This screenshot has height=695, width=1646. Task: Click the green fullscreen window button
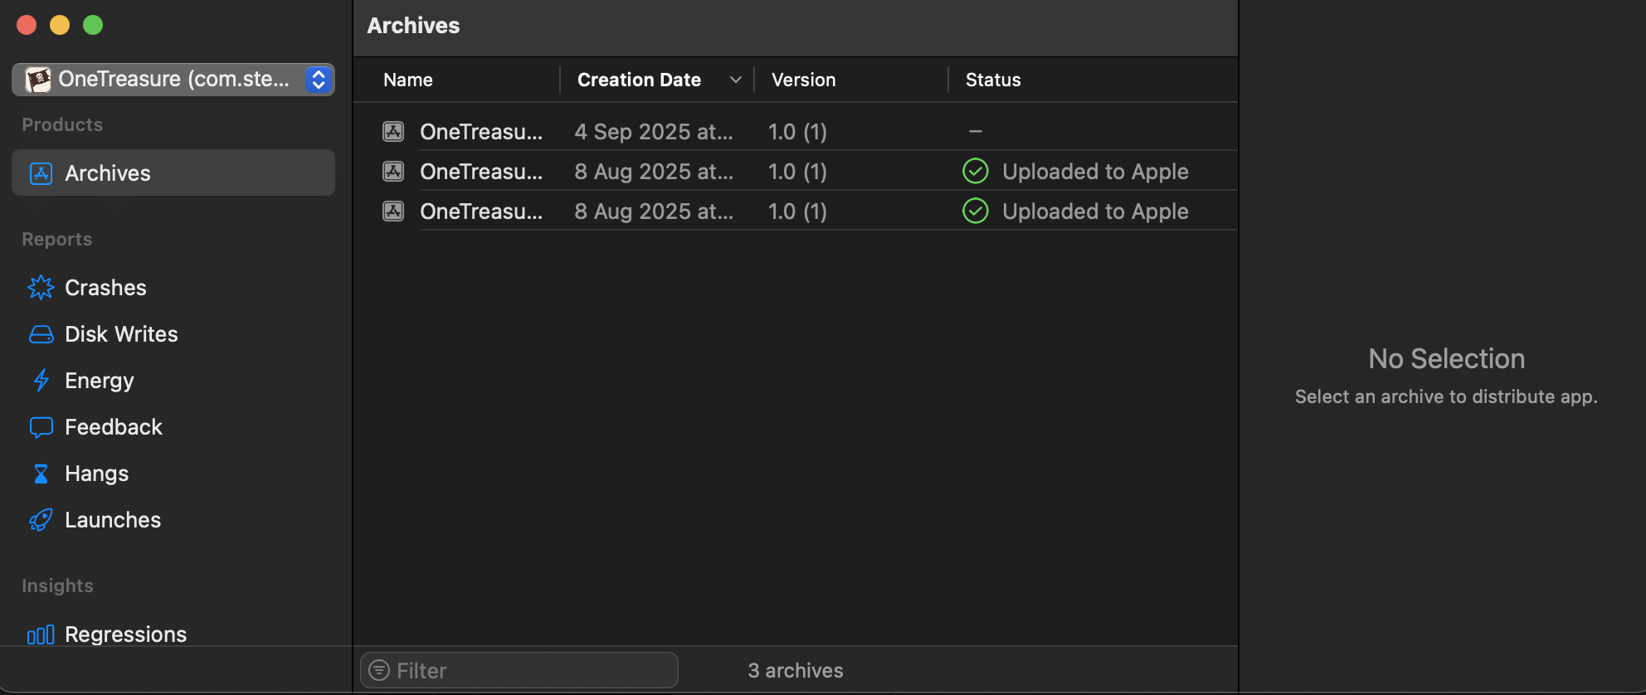(x=93, y=25)
